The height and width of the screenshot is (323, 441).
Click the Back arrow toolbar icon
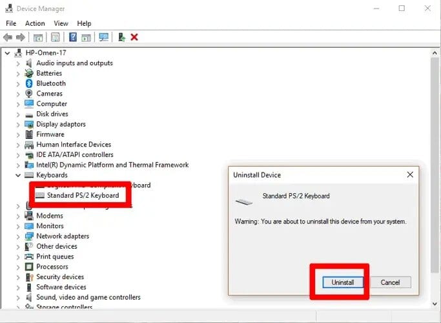(8, 37)
